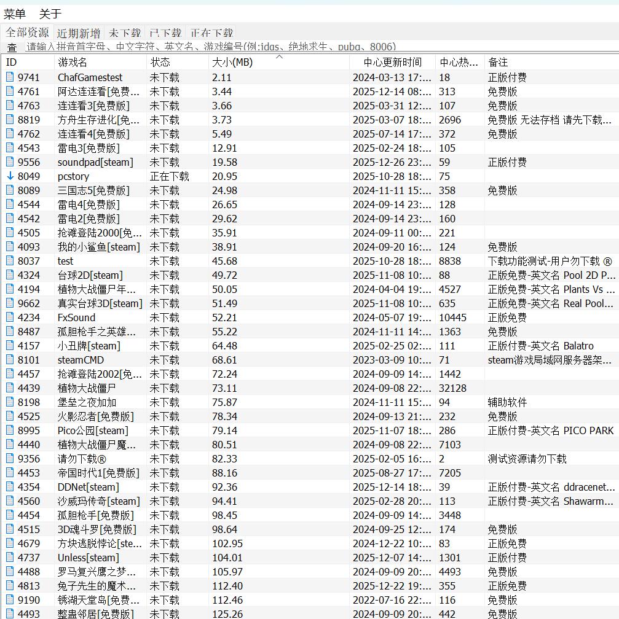Click the file icon for ChafGamestest row
Image resolution: width=619 pixels, height=619 pixels.
click(10, 77)
